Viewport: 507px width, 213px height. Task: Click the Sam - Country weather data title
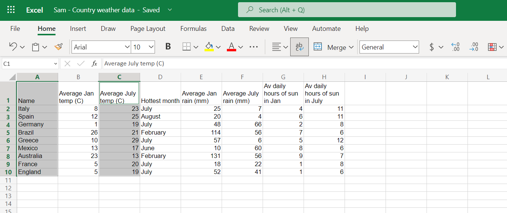tap(94, 10)
